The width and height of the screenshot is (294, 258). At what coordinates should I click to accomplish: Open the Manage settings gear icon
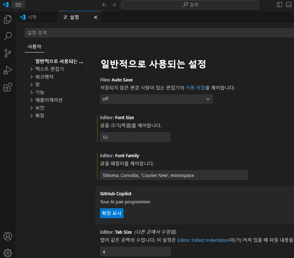tap(8, 253)
